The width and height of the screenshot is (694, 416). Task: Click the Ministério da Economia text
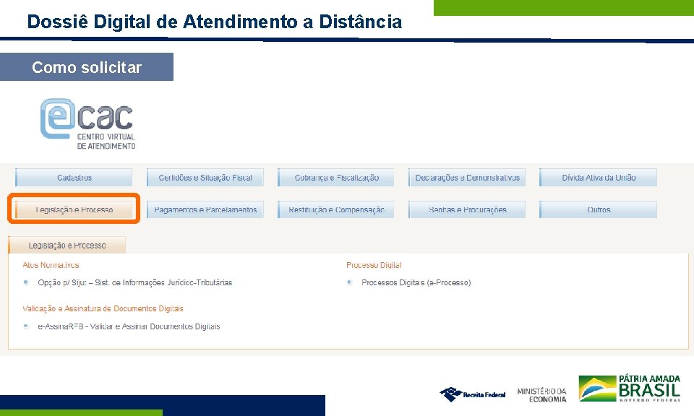pos(541,395)
